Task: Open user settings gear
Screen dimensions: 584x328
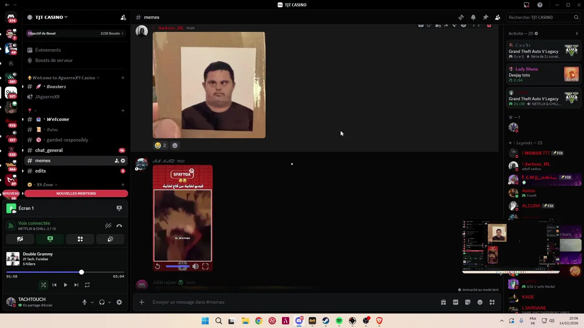Action: pos(119,302)
